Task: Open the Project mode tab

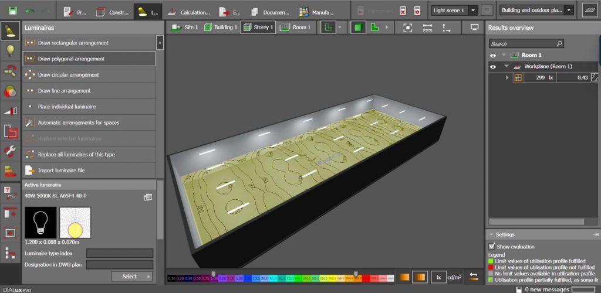Action: [x=75, y=12]
